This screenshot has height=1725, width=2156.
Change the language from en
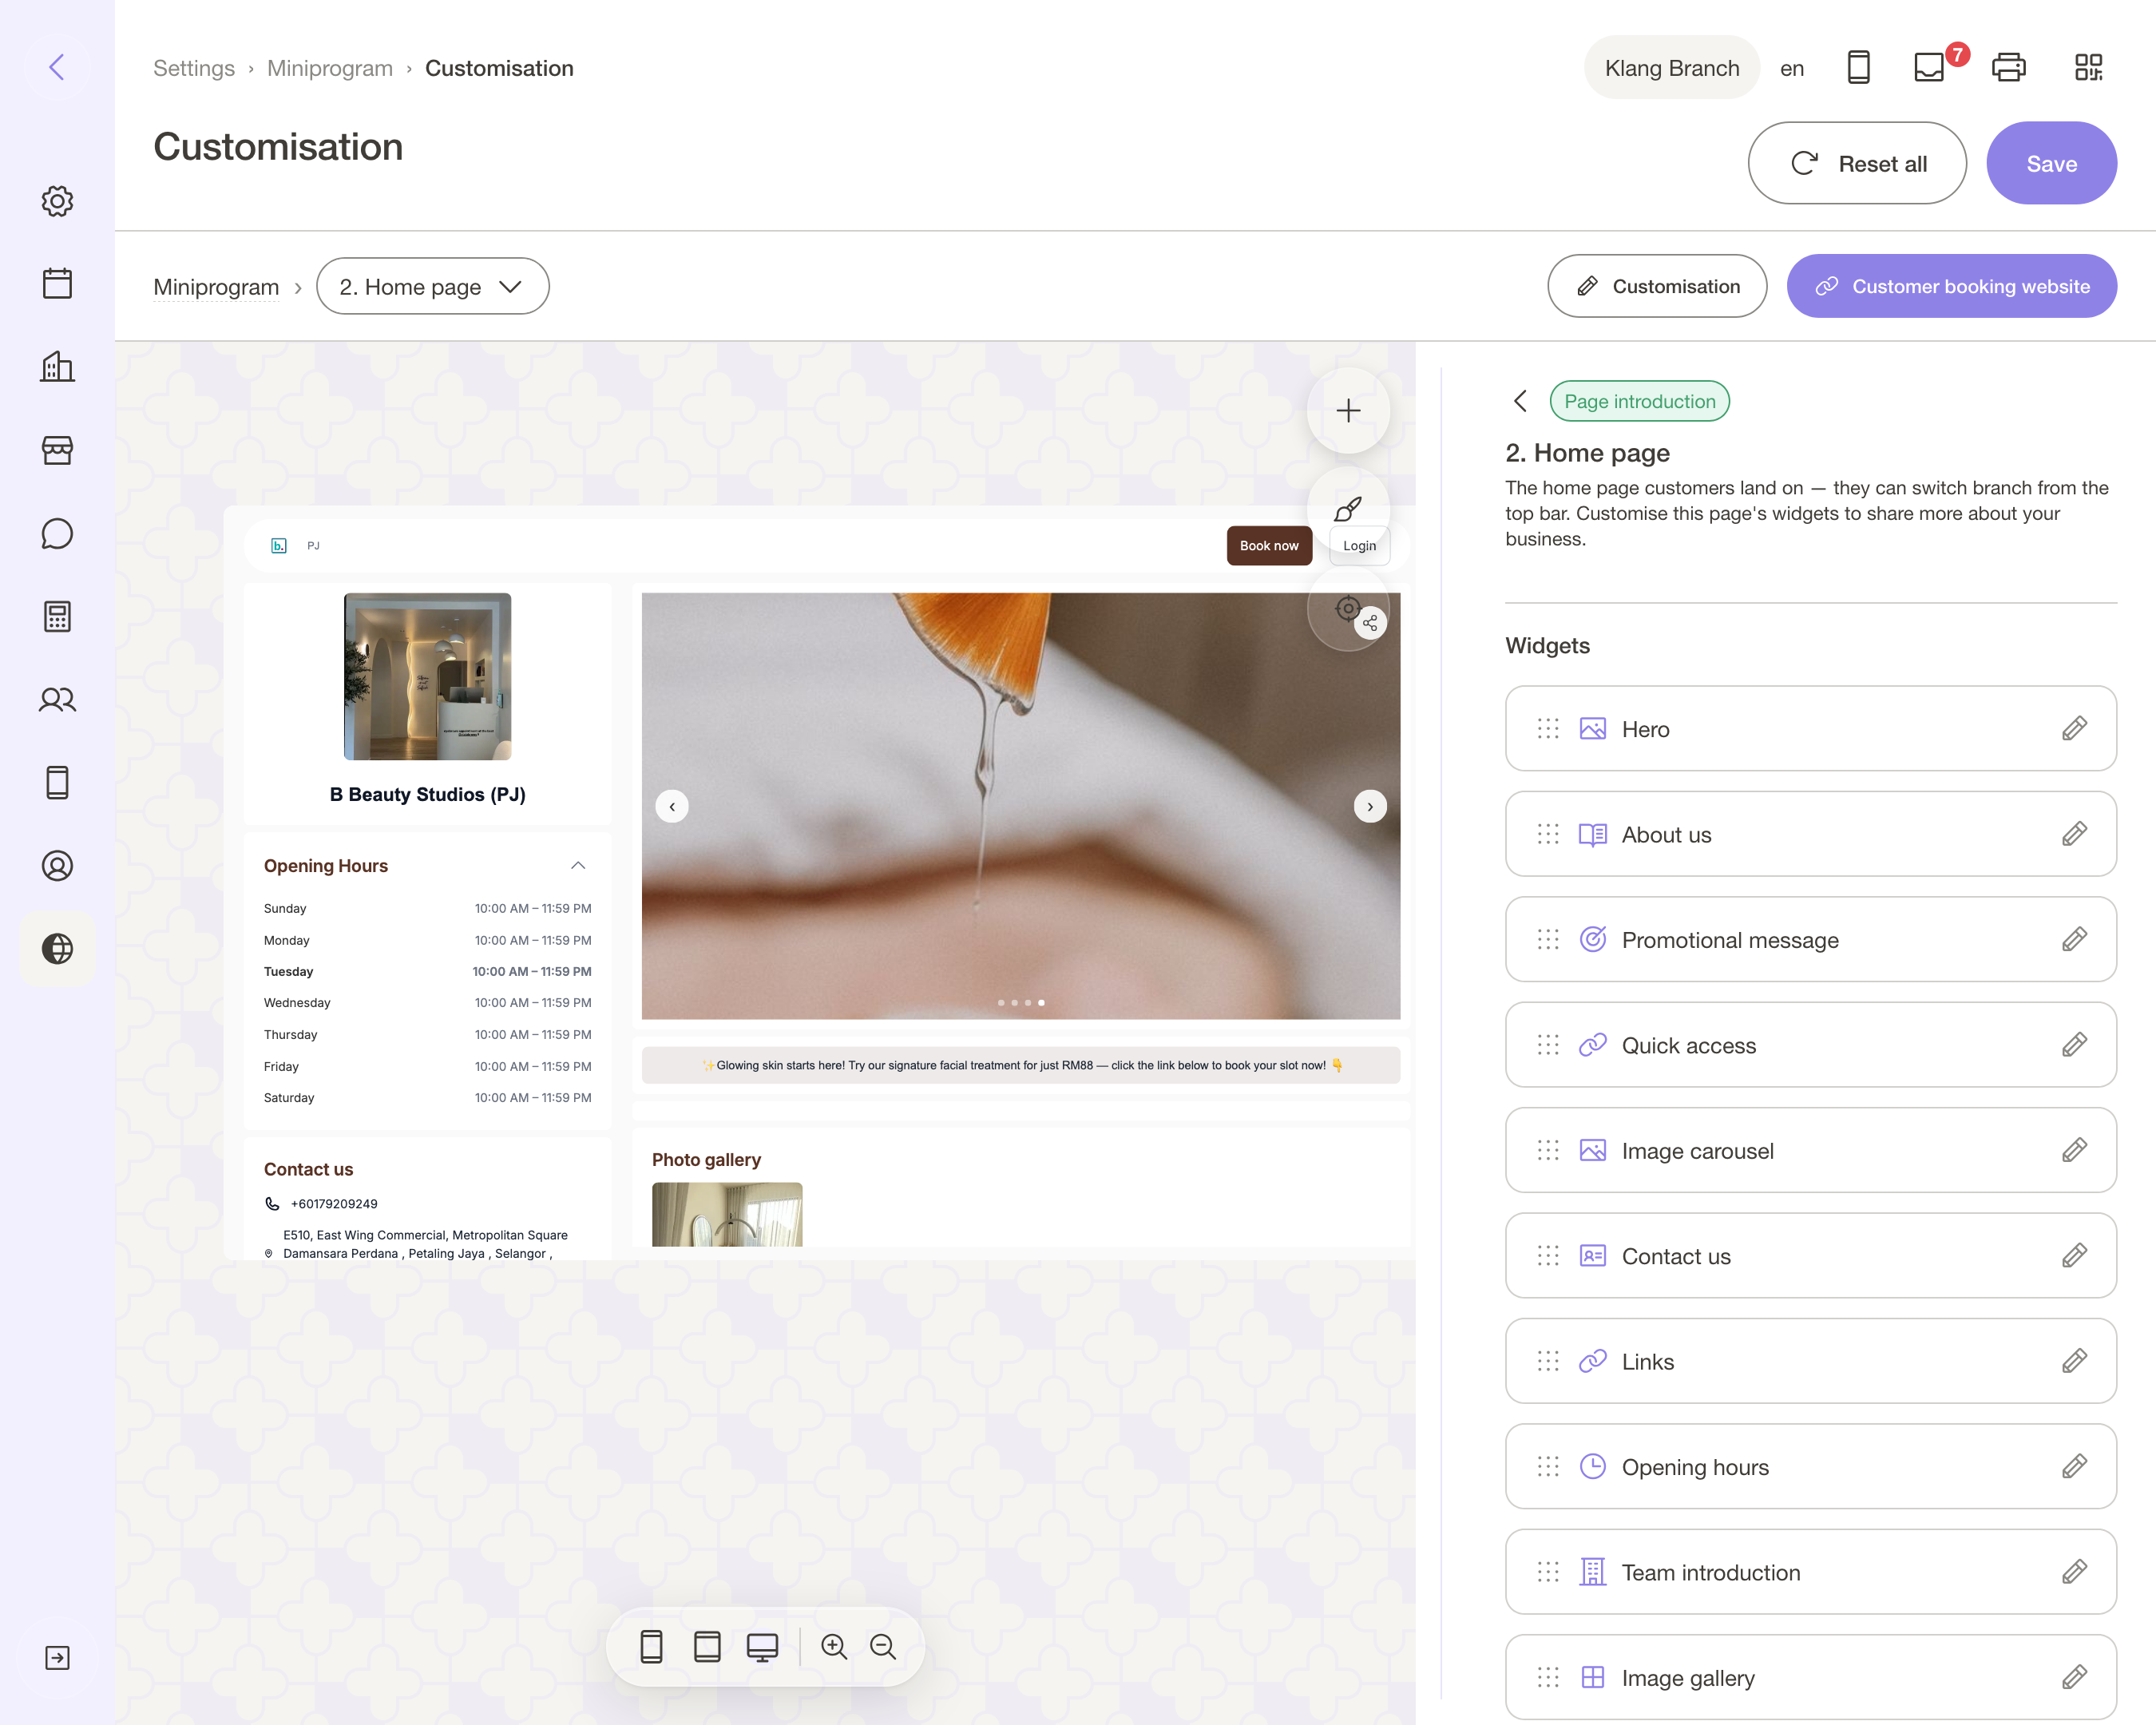coord(1792,68)
